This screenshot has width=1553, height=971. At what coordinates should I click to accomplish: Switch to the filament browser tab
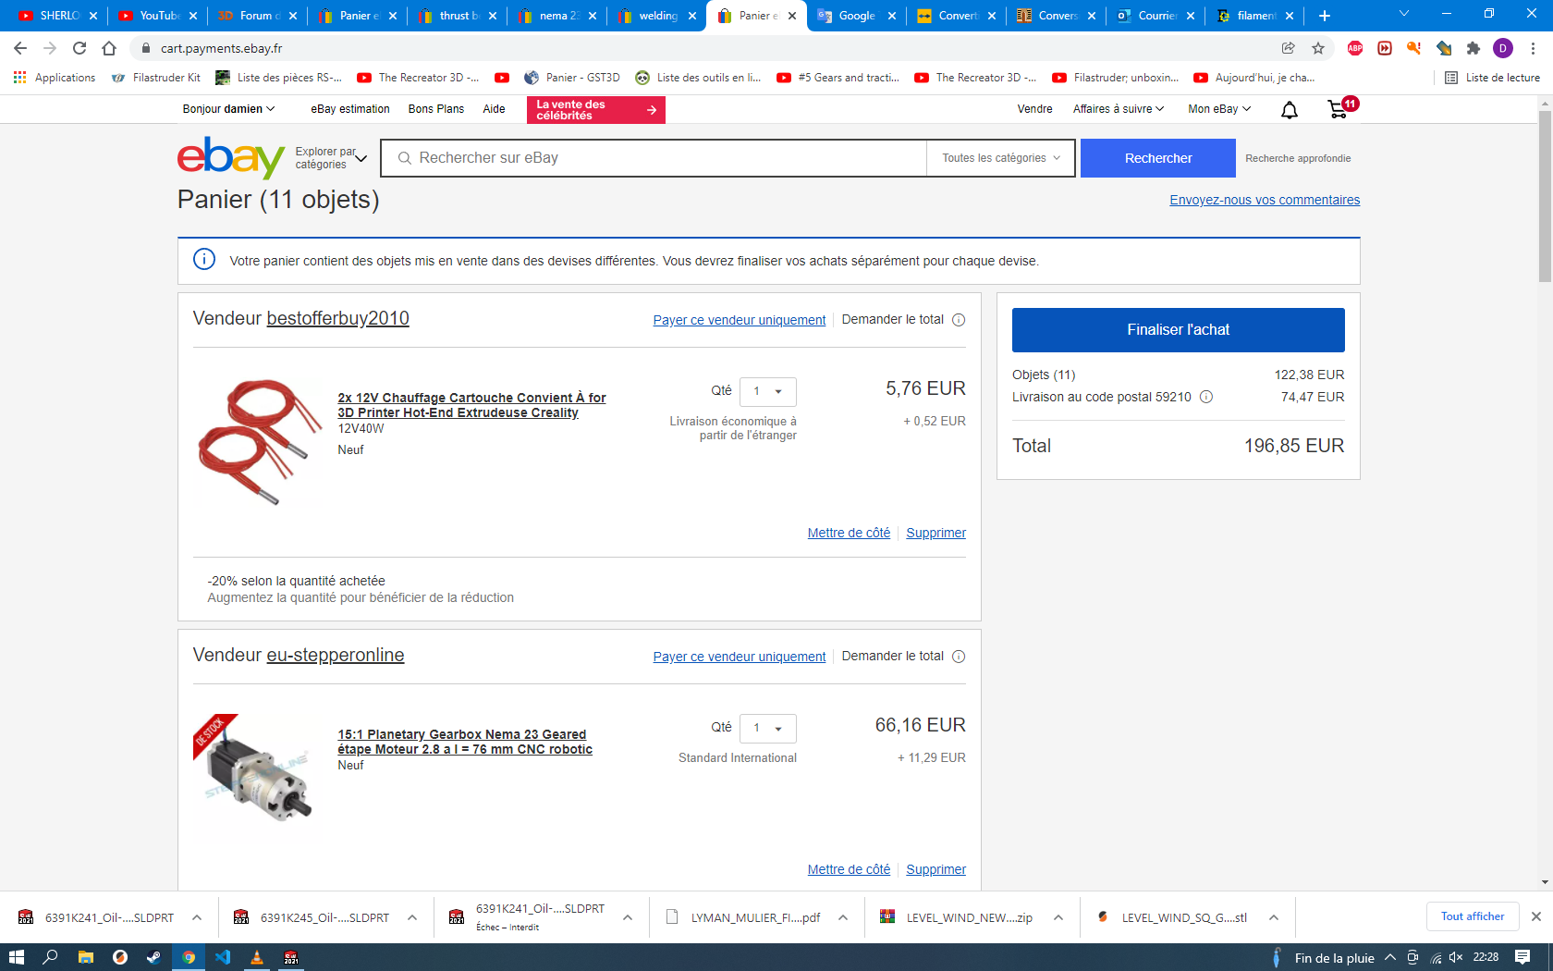pyautogui.click(x=1255, y=16)
